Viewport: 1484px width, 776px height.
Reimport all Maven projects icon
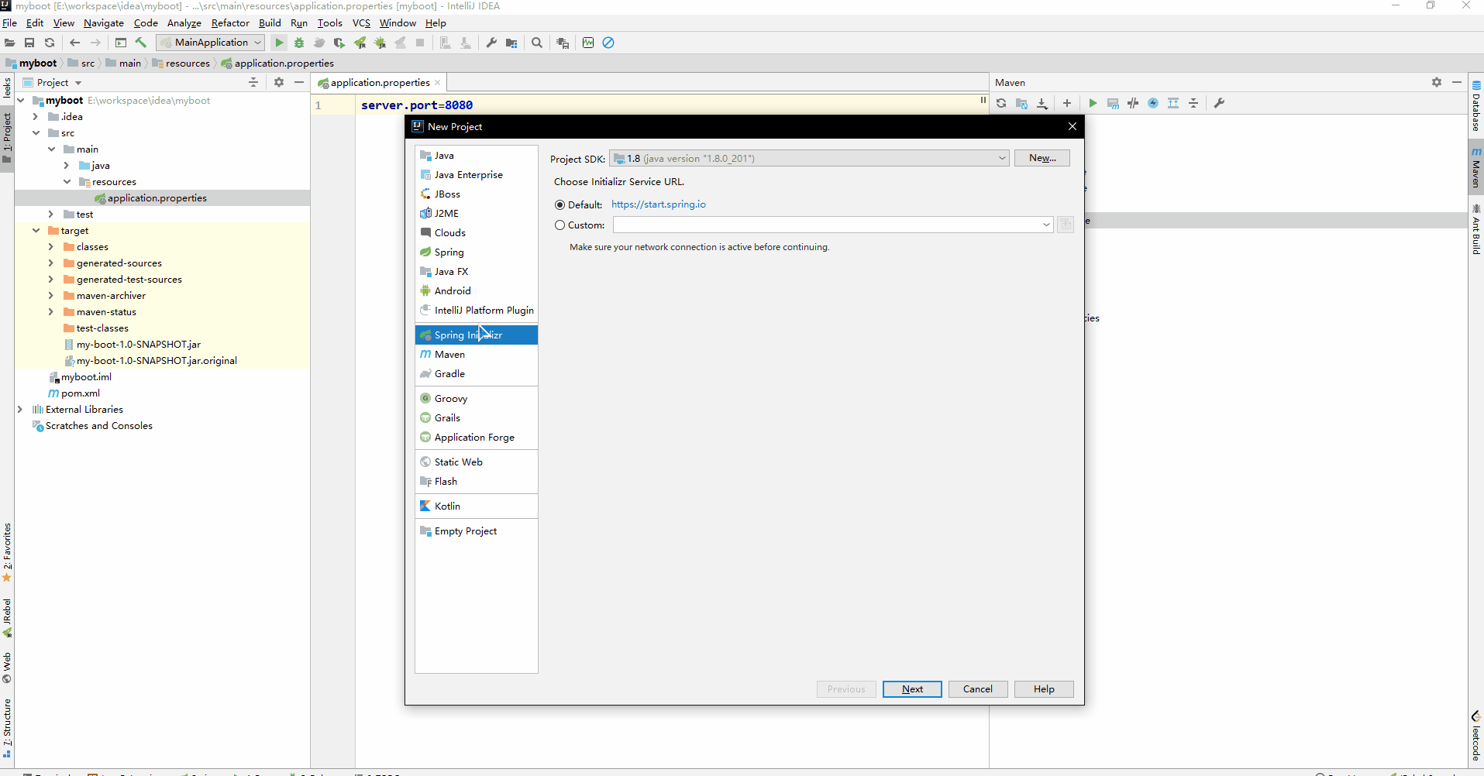pyautogui.click(x=1001, y=103)
